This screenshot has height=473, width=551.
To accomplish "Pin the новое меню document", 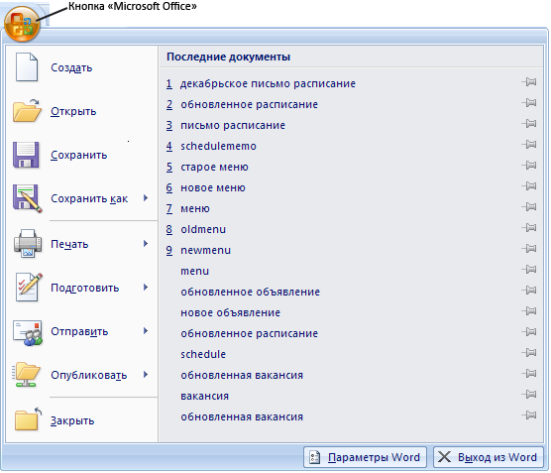I will pos(529,186).
